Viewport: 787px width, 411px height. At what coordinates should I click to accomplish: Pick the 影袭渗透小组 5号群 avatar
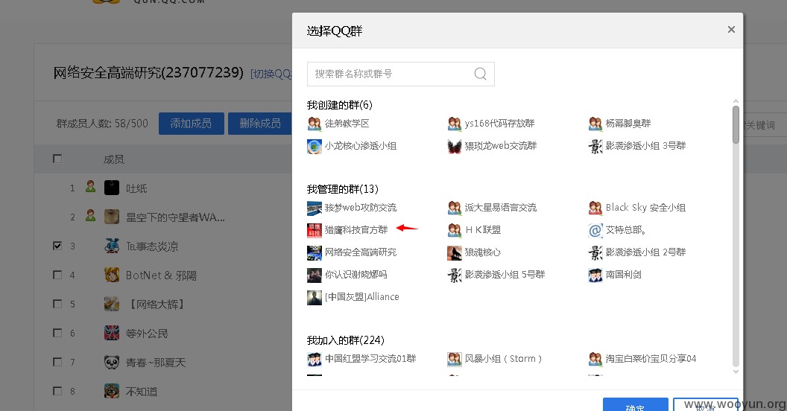[x=454, y=275]
